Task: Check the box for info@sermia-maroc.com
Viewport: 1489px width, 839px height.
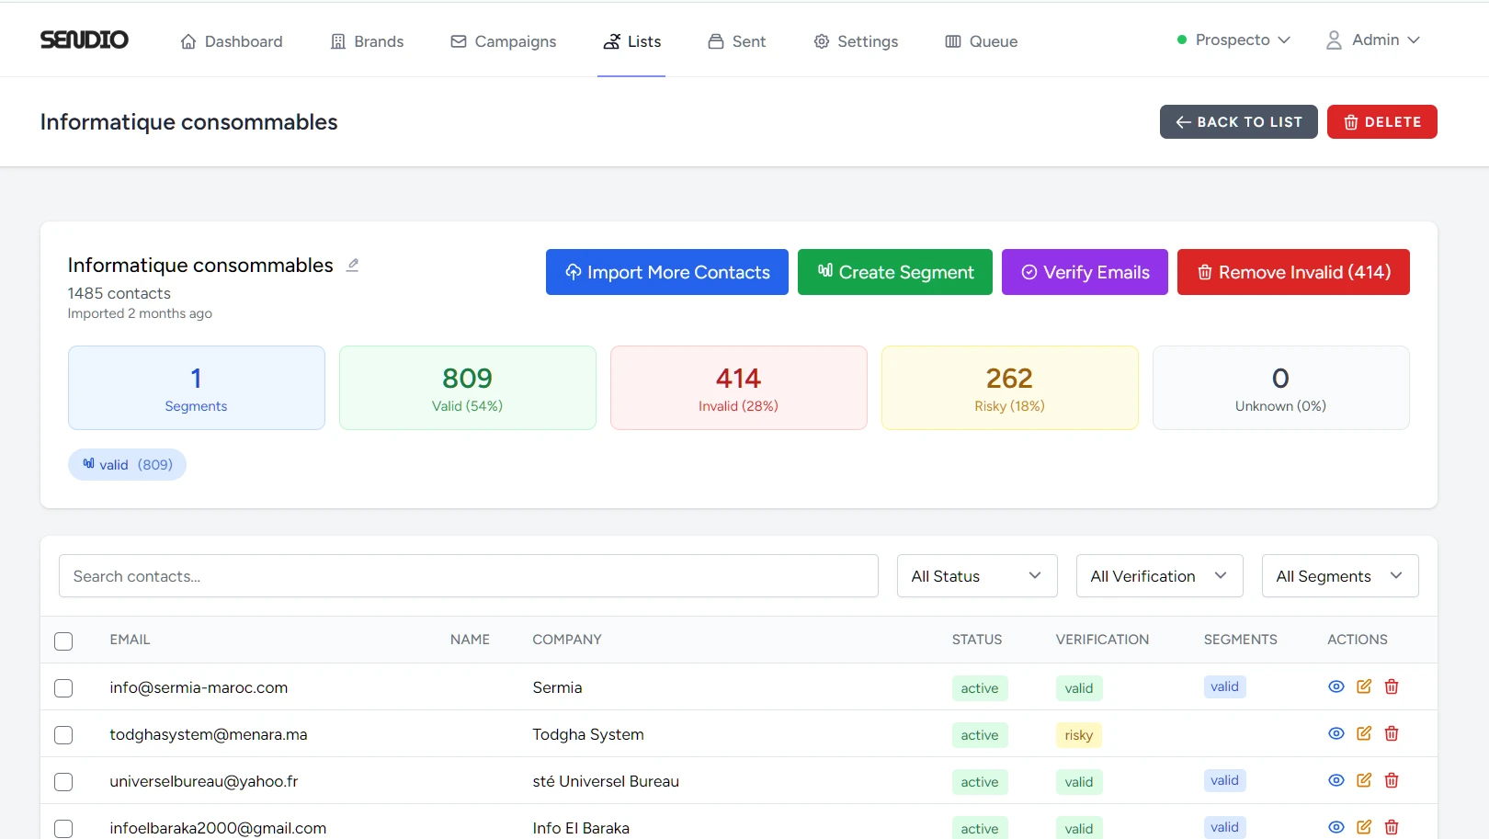Action: point(63,688)
